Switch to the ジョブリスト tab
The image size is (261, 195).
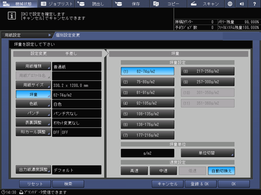pyautogui.click(x=57, y=4)
